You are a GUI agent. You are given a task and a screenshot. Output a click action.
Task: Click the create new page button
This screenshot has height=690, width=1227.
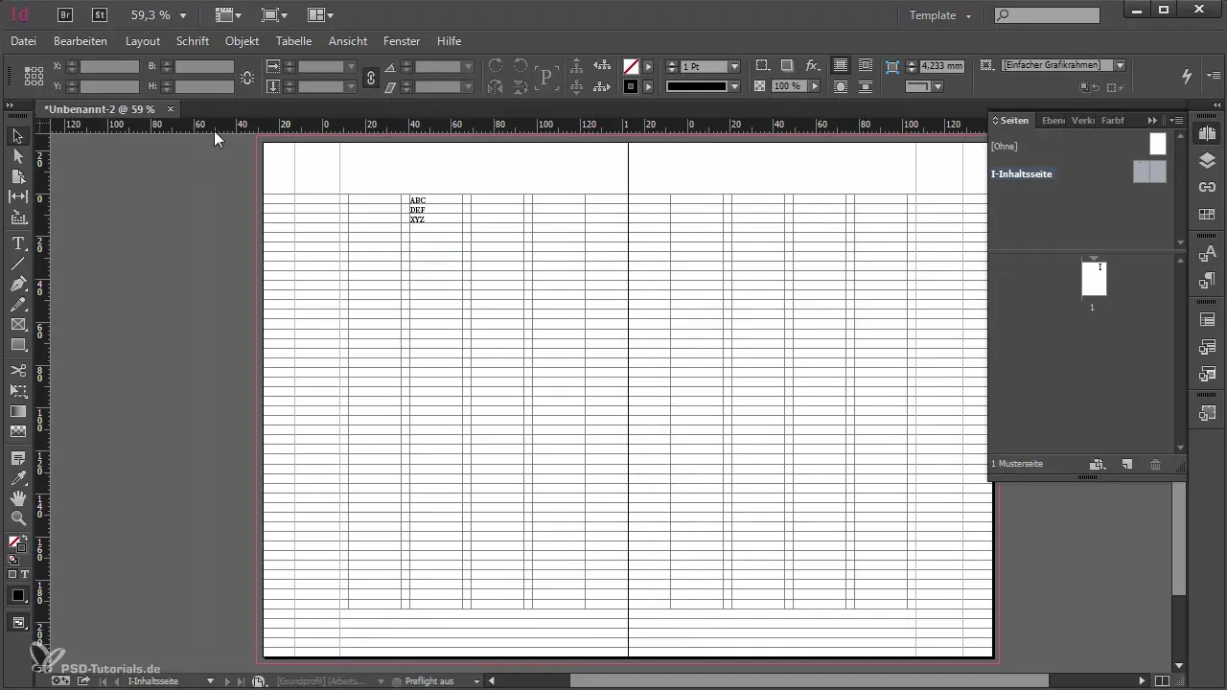point(1127,464)
